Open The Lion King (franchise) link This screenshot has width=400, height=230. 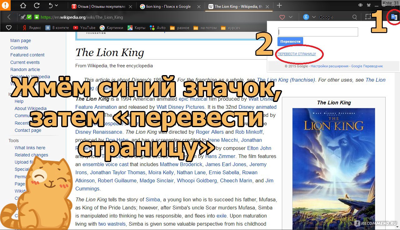[286, 80]
